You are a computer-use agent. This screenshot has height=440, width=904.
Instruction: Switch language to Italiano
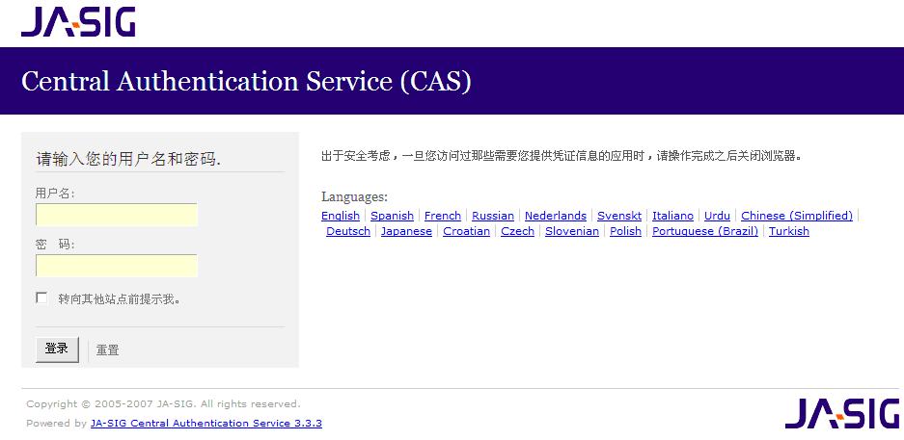coord(672,216)
